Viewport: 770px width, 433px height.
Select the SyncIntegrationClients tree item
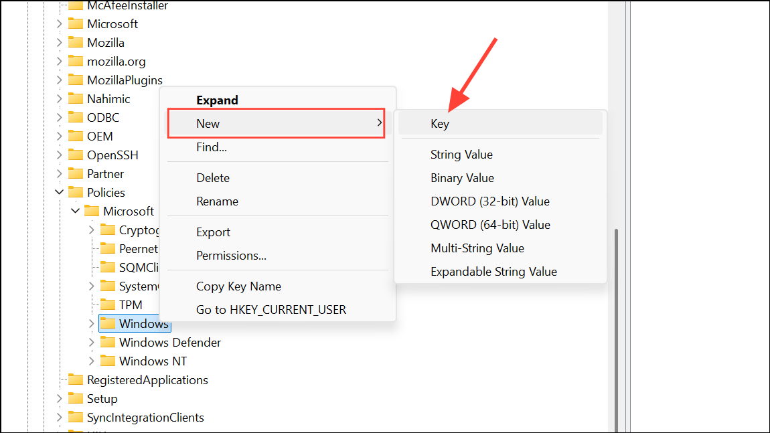[145, 417]
